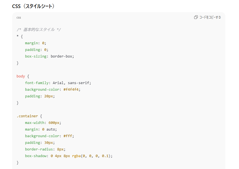Viewport: 239px width, 169px height.
Task: Click the border-radius property
Action: point(39,149)
